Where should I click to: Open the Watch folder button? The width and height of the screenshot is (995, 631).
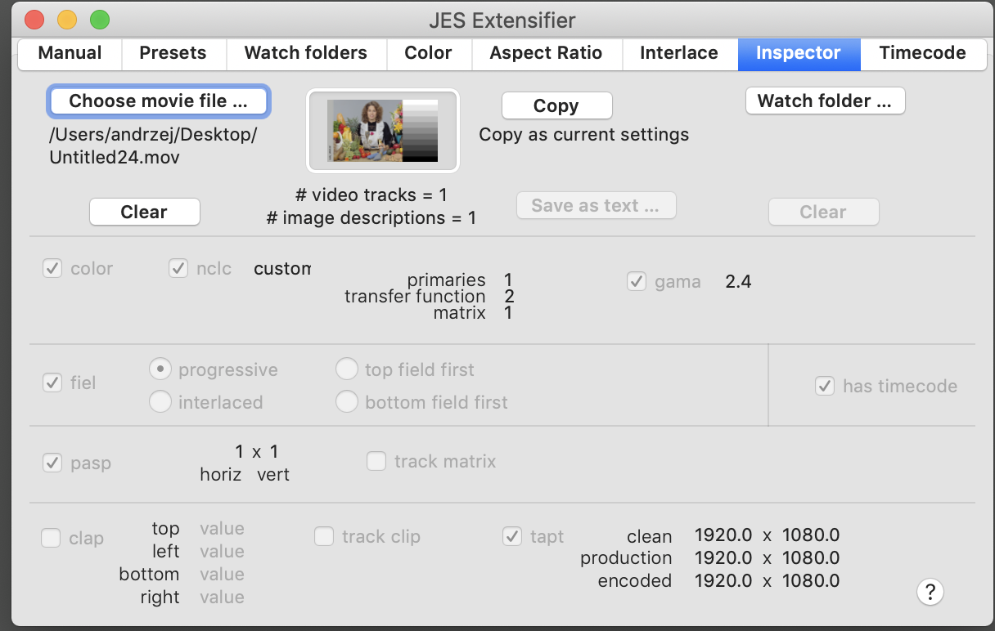tap(825, 101)
